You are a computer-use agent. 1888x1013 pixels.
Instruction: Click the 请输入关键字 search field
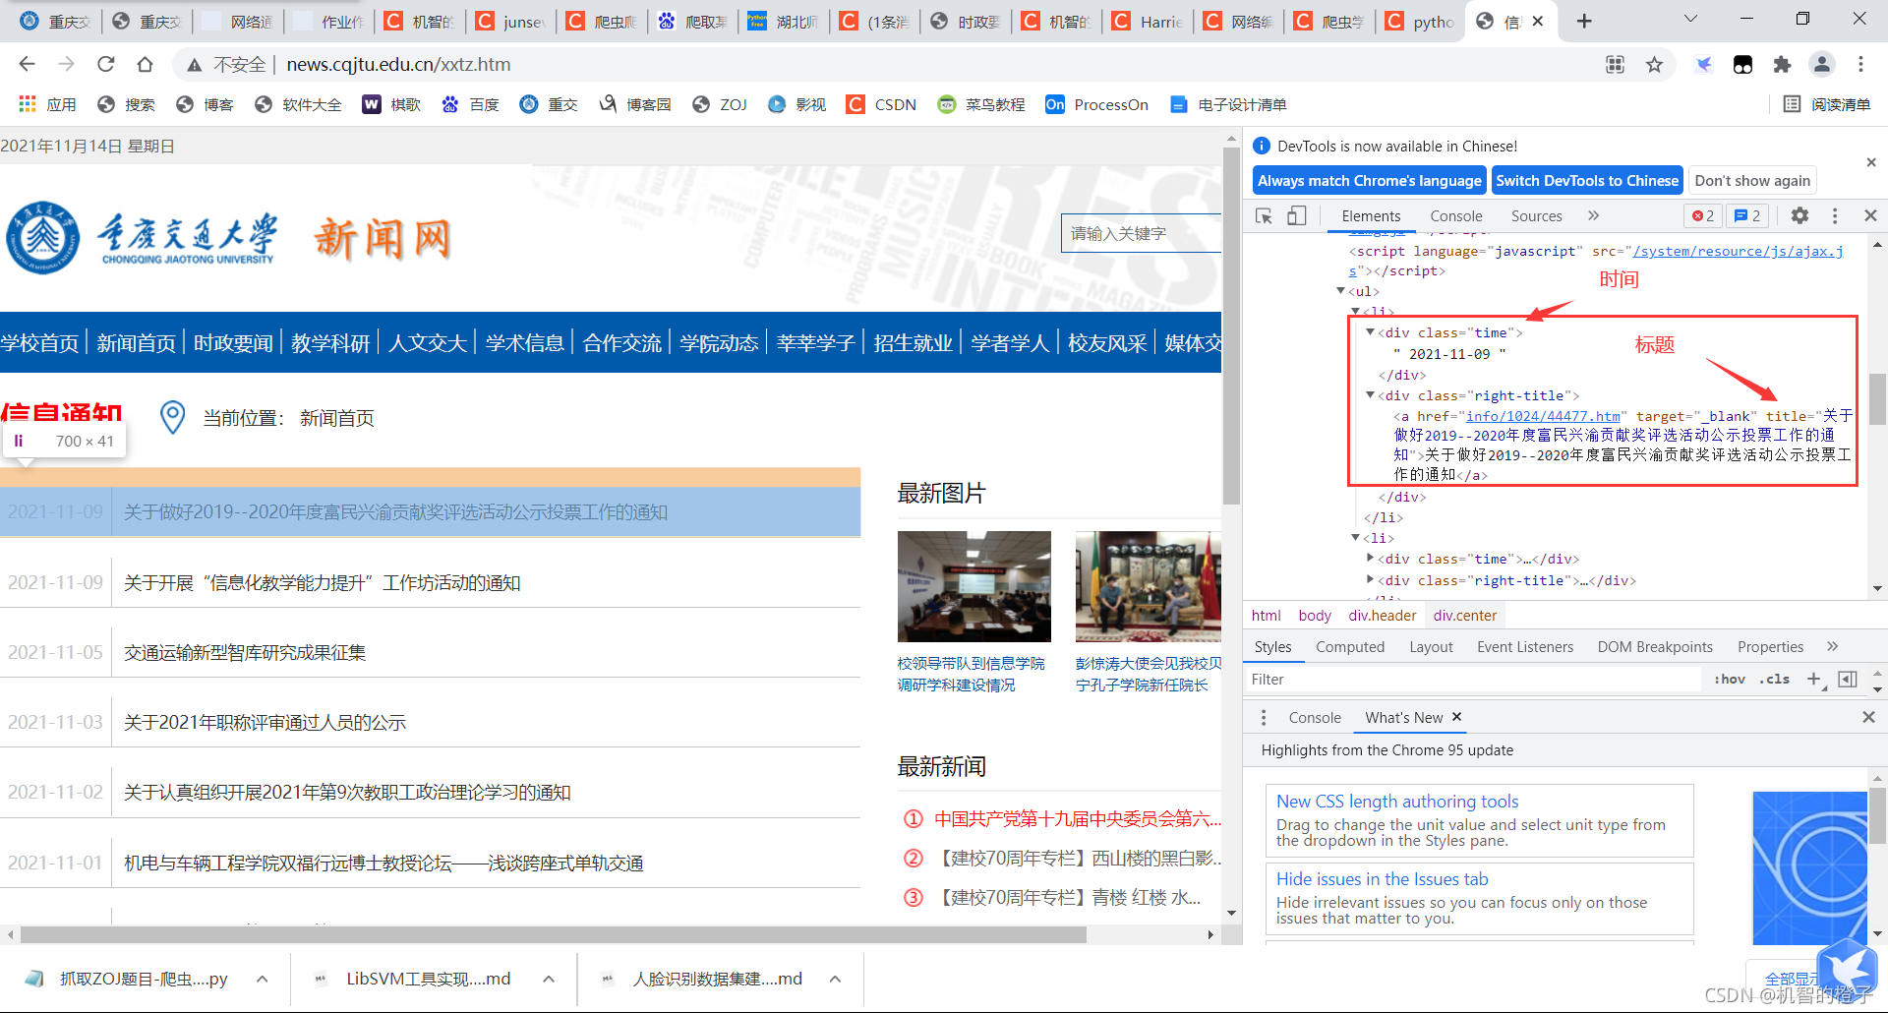tap(1141, 233)
